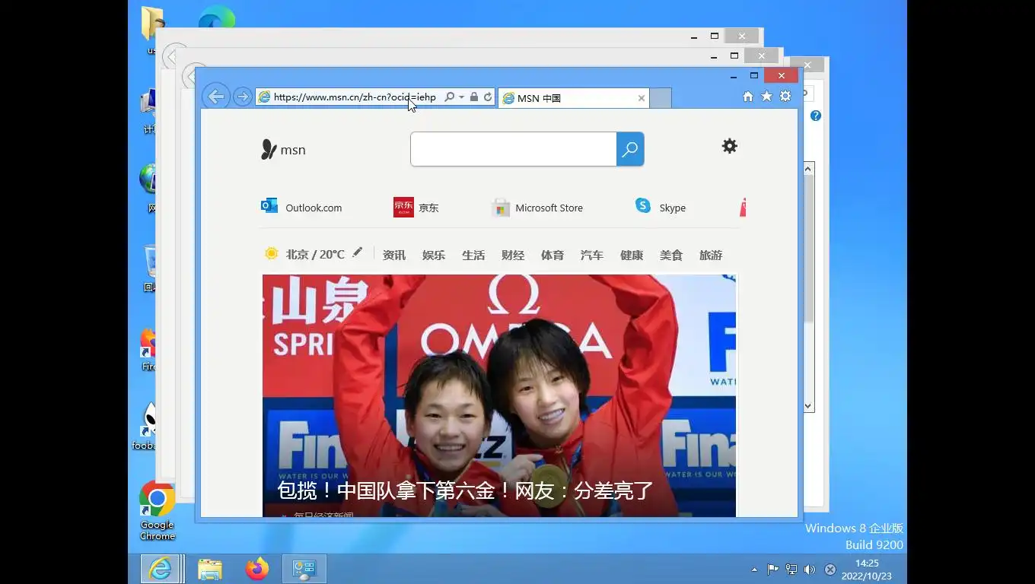
Task: Open the 娱乐 category
Action: [434, 255]
